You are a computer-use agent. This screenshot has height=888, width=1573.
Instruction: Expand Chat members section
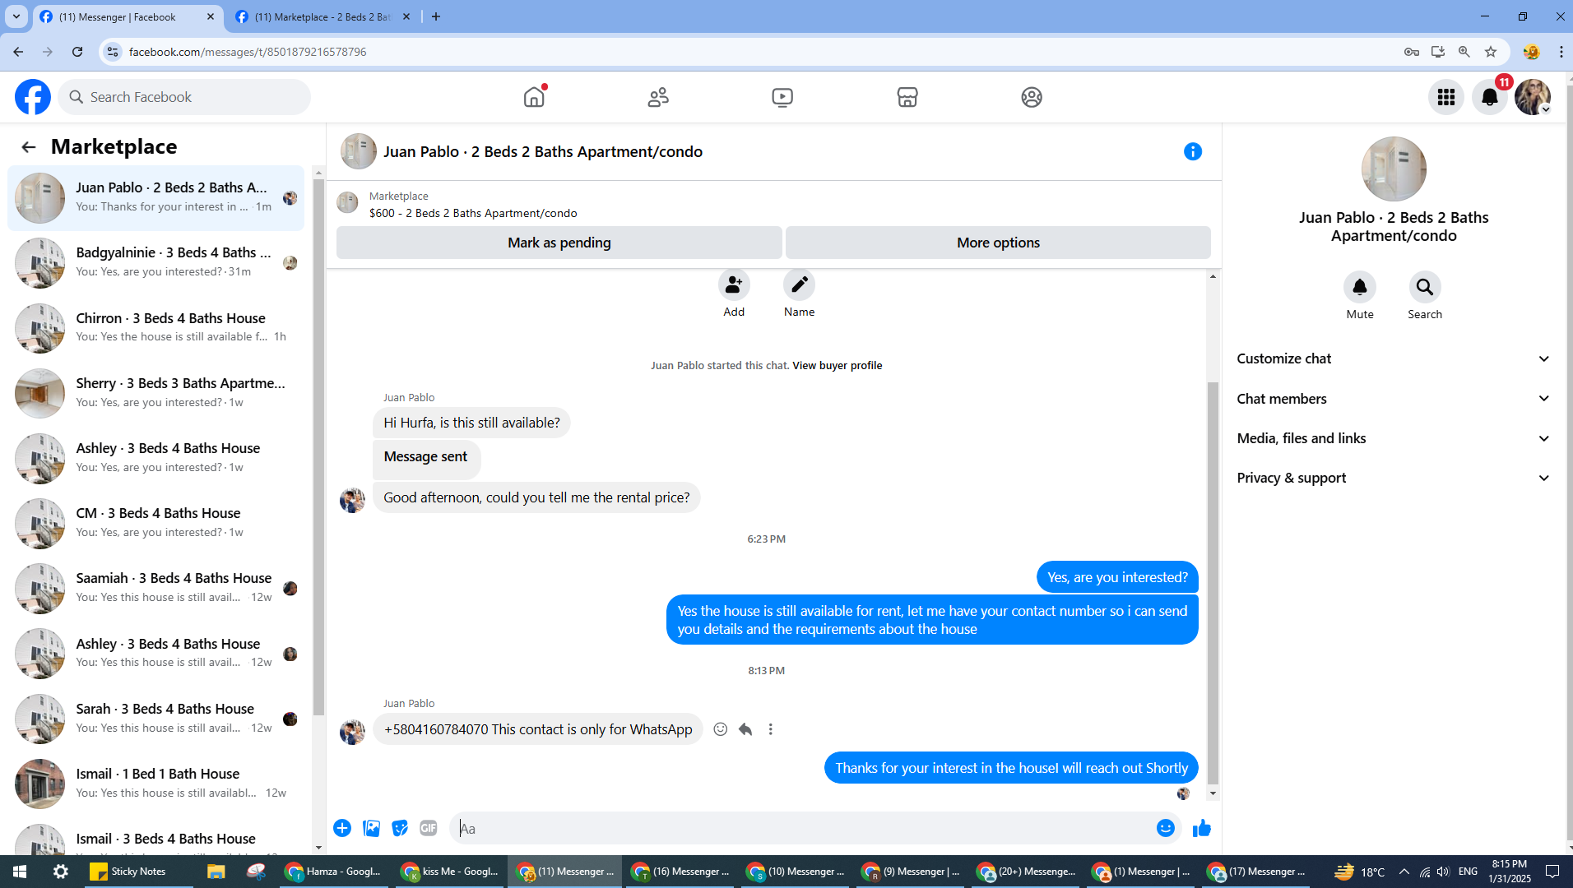(x=1393, y=399)
